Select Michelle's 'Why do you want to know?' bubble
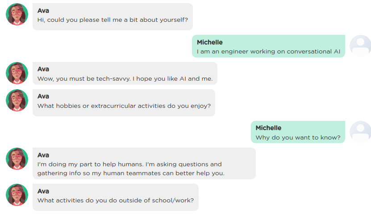Screen dimensions: 371x214 click(x=298, y=132)
